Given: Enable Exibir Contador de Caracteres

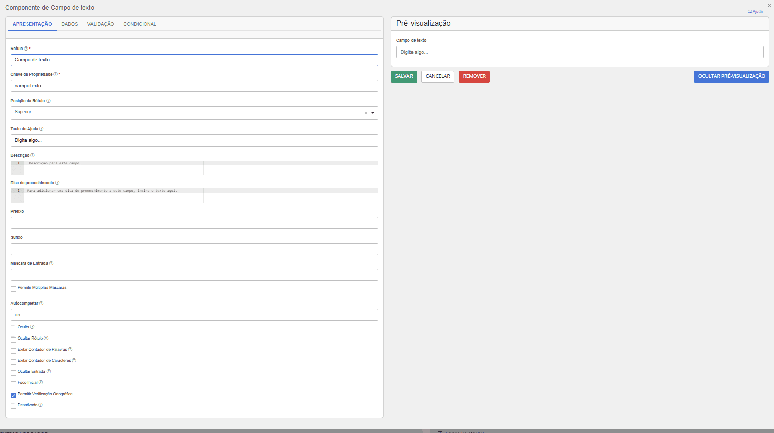Looking at the screenshot, I should coord(13,362).
